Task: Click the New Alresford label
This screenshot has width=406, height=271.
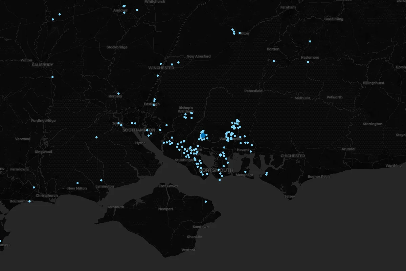Action: [x=199, y=56]
